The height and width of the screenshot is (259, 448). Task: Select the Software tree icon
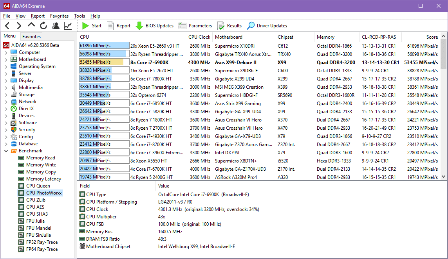click(x=14, y=123)
